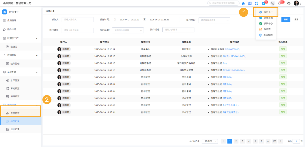Open the 10条/页 page size dropdown

210,142
